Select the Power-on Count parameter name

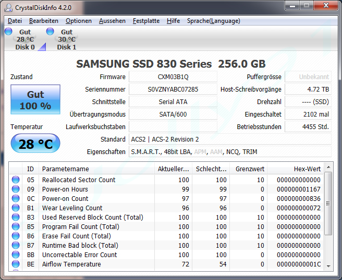click(x=65, y=199)
